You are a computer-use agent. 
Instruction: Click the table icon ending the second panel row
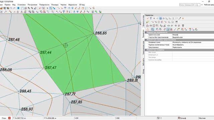(x=176, y=22)
